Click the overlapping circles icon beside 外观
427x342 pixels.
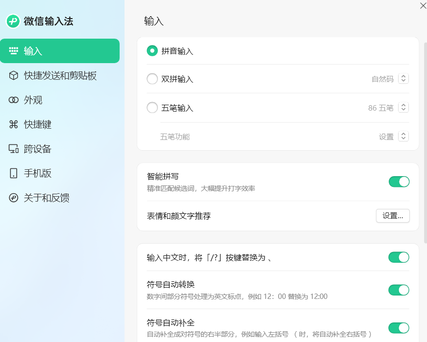(x=13, y=100)
